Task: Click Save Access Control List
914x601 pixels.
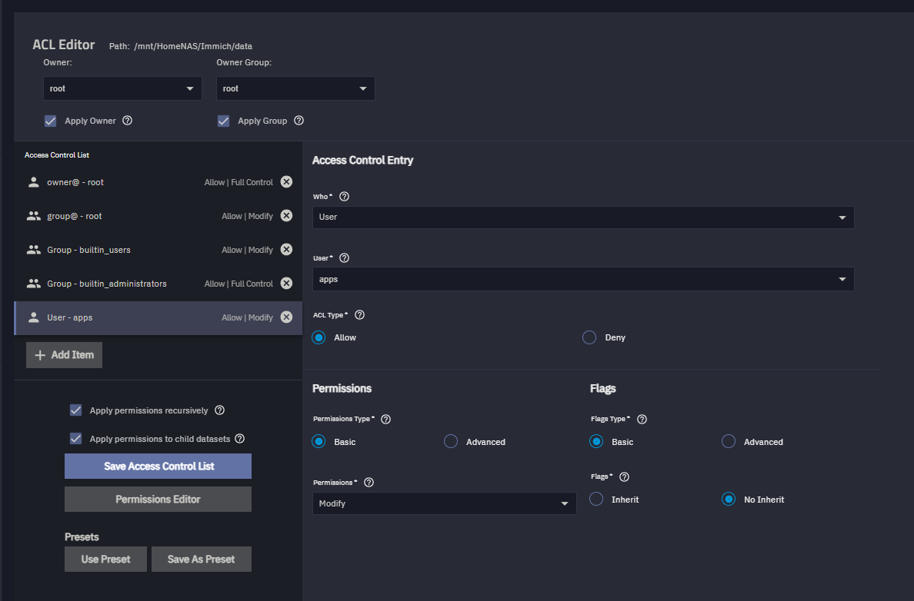Action: click(x=158, y=467)
